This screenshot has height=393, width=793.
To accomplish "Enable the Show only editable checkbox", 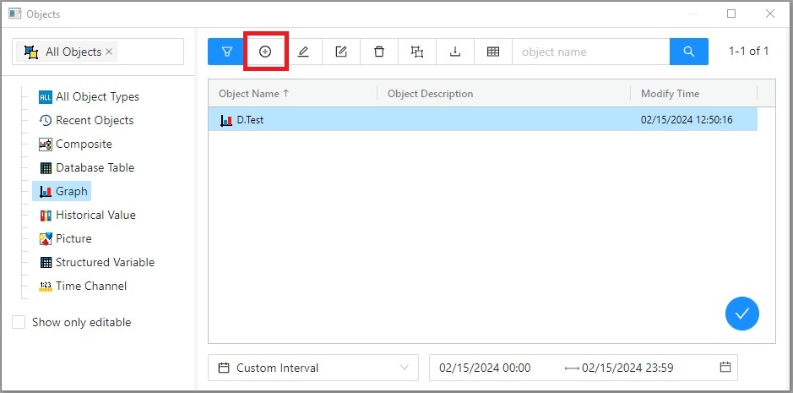I will coord(19,322).
